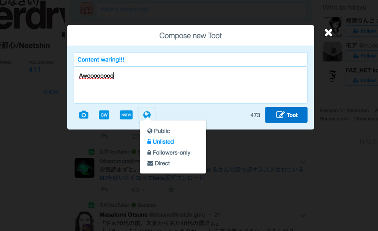Open Masafumi Otsune's profile avatar

[x=84, y=221]
